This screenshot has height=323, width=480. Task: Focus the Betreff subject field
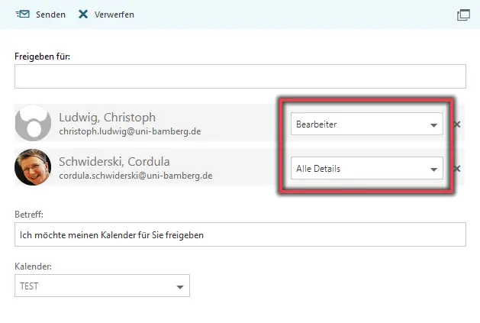pyautogui.click(x=240, y=234)
